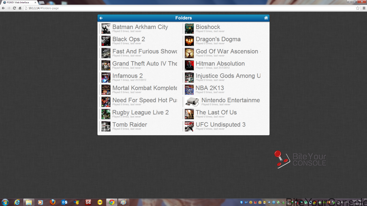The width and height of the screenshot is (367, 206).
Task: Open the Infamous 2 cover thumbnail
Action: click(x=106, y=77)
